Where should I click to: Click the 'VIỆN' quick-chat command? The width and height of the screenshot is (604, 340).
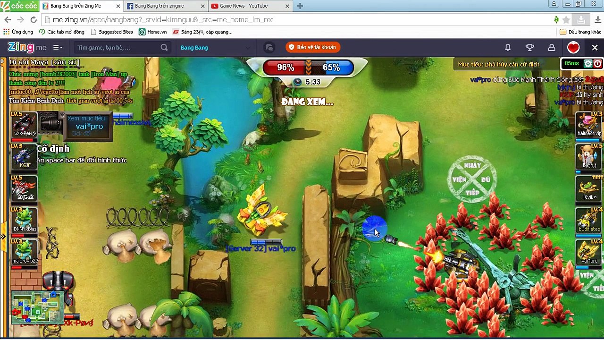coord(459,179)
